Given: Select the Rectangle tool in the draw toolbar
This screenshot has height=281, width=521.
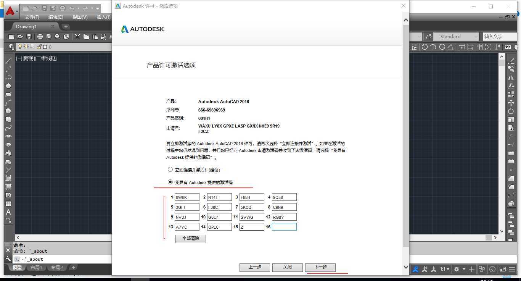Looking at the screenshot, I should pos(8,94).
